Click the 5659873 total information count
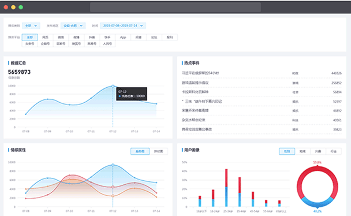This screenshot has width=351, height=216. [19, 72]
